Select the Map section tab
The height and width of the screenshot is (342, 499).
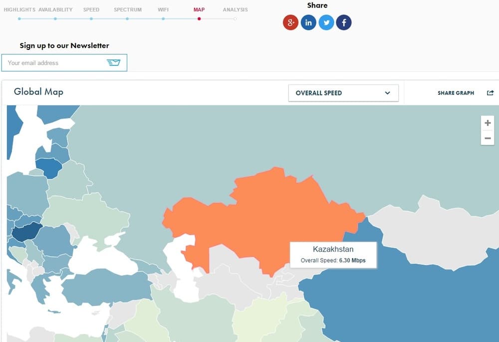[x=199, y=9]
